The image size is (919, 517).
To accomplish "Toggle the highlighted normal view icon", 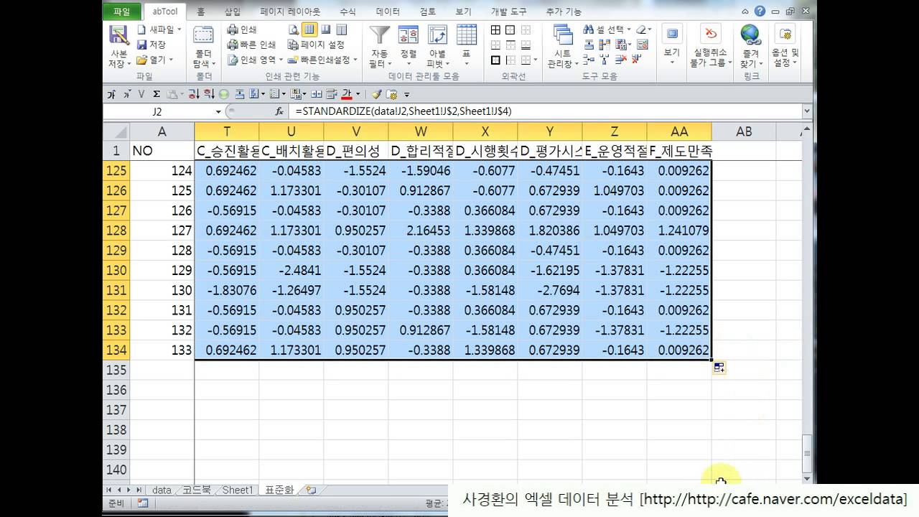I will coord(309,29).
